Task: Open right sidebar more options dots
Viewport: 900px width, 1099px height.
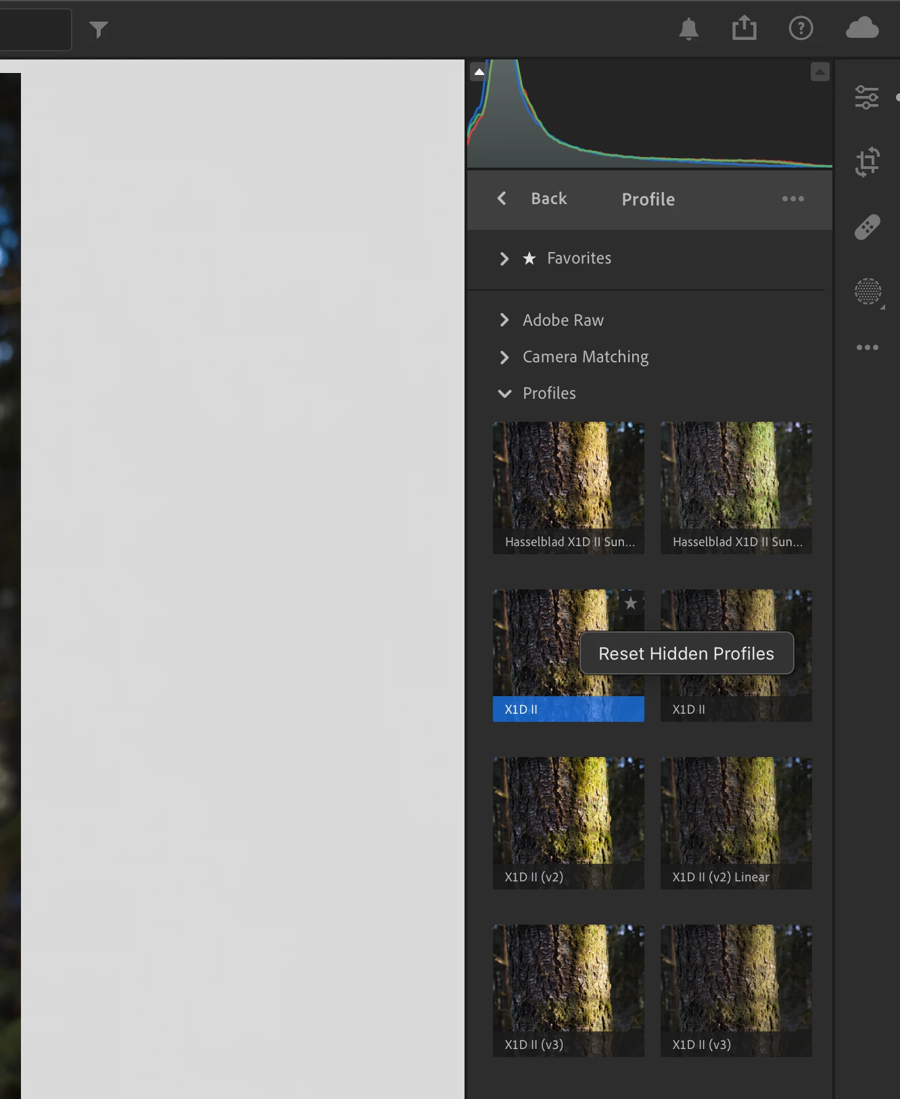Action: 868,347
